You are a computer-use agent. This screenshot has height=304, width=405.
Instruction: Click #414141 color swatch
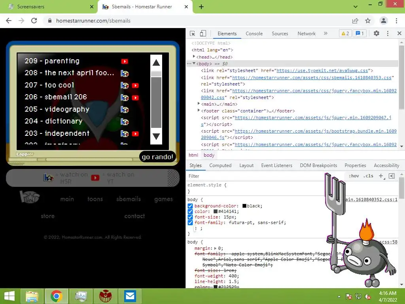[216, 211]
